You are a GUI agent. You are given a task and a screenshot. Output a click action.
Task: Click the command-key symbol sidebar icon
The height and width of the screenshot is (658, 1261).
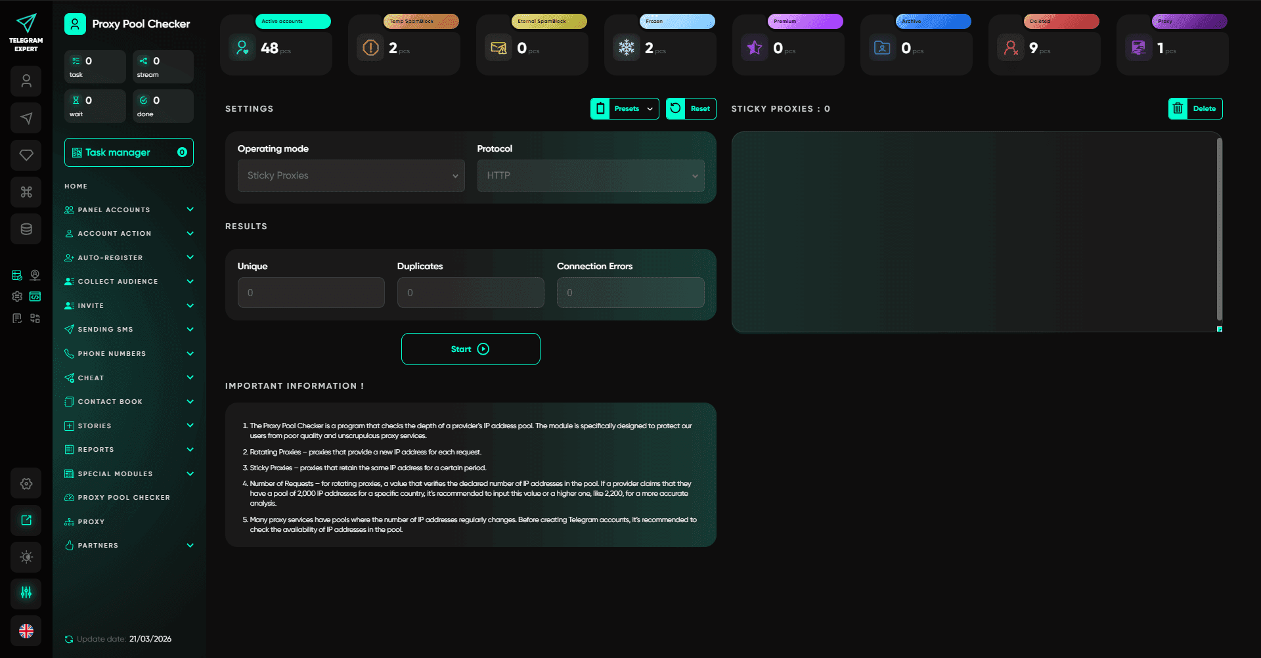[x=26, y=192]
